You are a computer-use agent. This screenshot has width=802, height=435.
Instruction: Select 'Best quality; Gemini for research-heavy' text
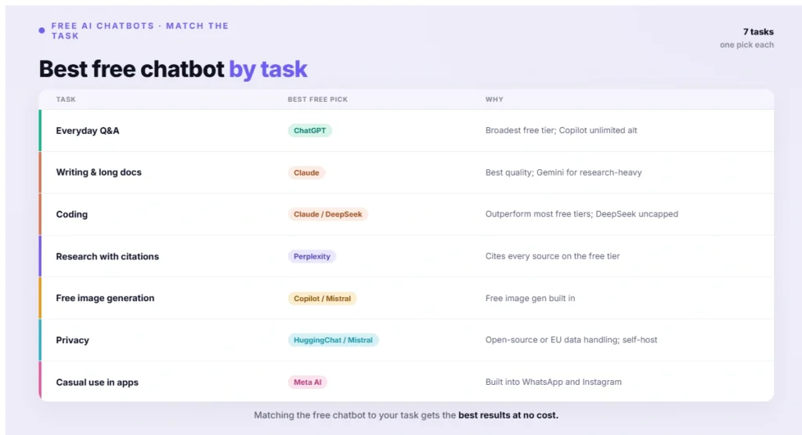point(563,172)
